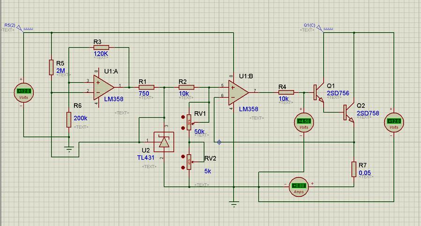Select transistor Q1 2SD756 symbol

[x=319, y=92]
